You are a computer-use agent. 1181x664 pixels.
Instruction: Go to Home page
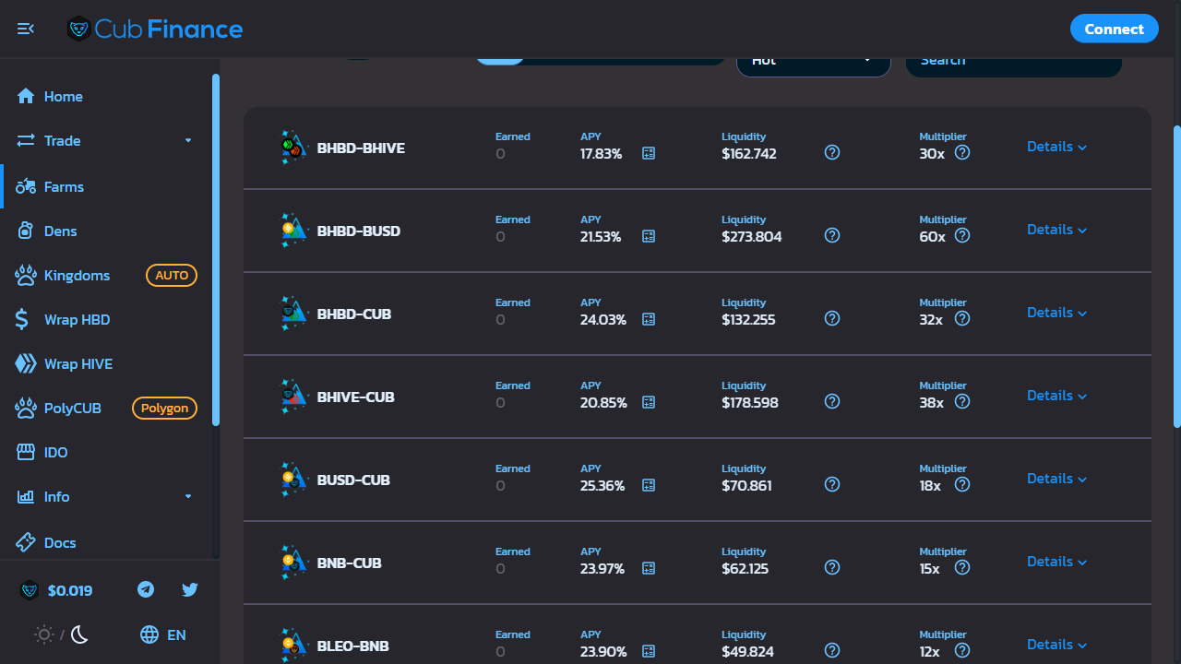pos(106,97)
